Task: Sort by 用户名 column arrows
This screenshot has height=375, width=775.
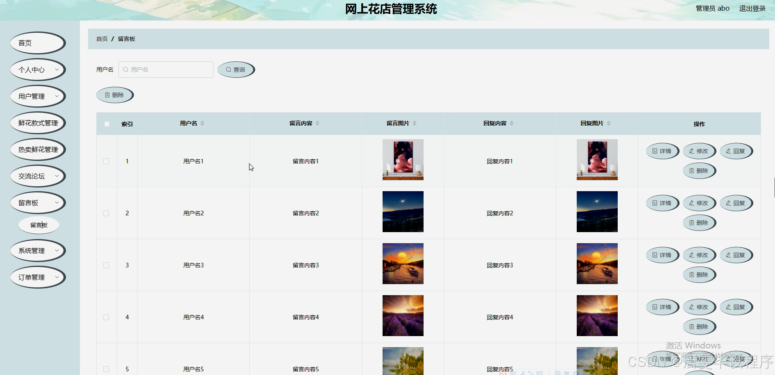Action: pos(202,123)
